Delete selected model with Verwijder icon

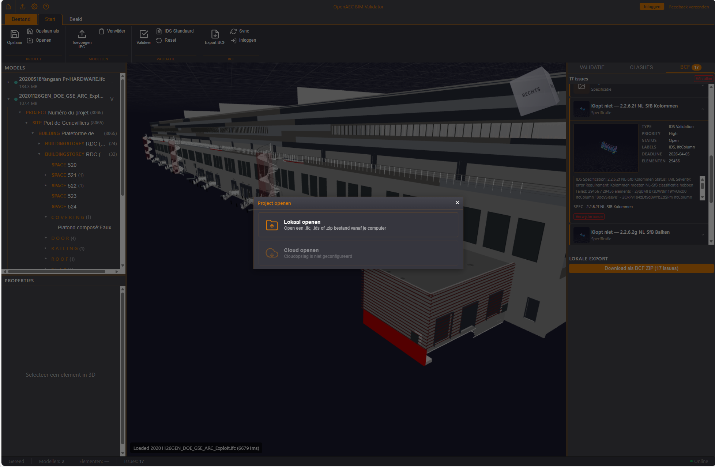(x=112, y=31)
